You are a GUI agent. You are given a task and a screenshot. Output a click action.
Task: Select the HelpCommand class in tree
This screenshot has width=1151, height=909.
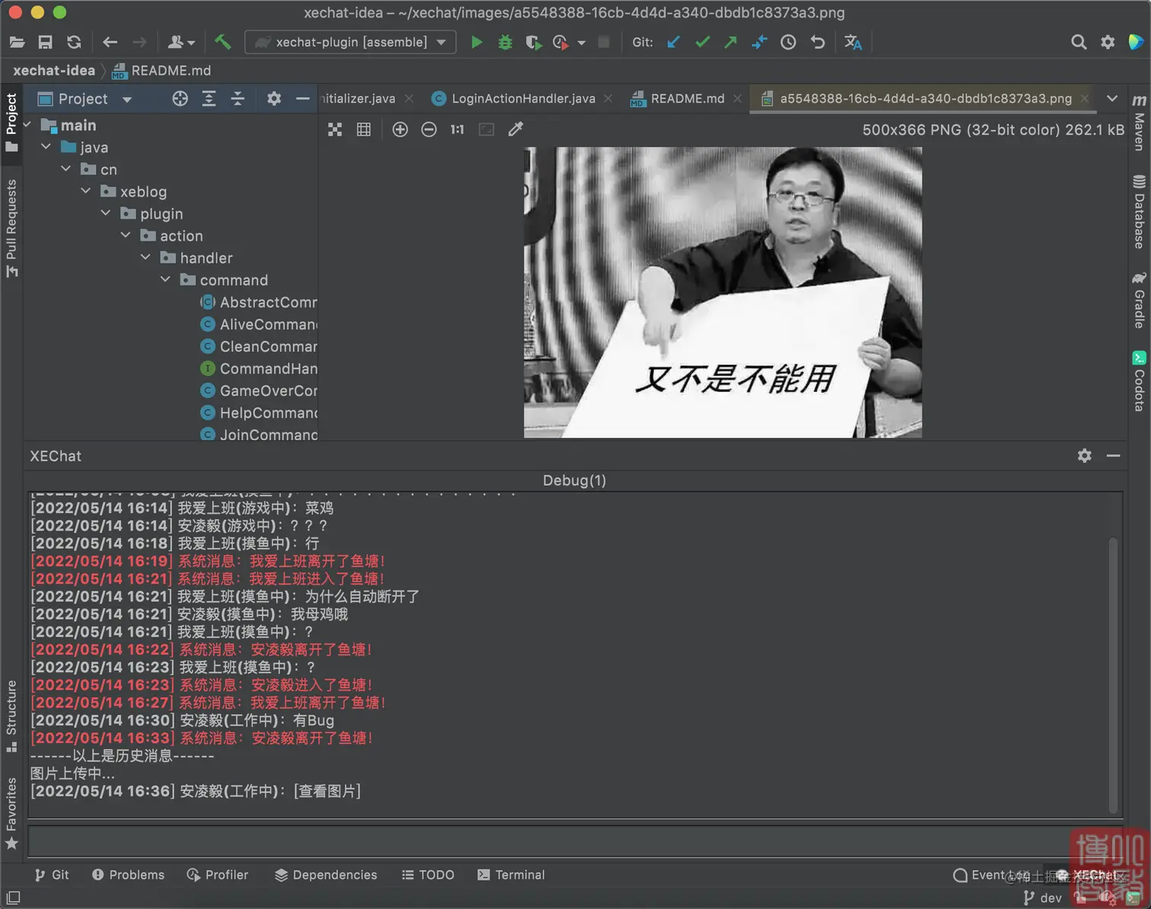pyautogui.click(x=259, y=413)
